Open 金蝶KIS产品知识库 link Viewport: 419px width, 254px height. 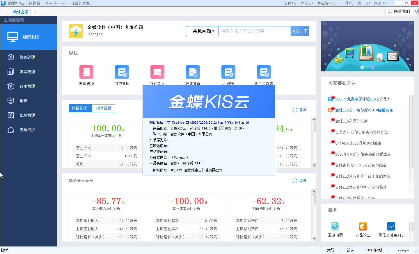(351, 121)
